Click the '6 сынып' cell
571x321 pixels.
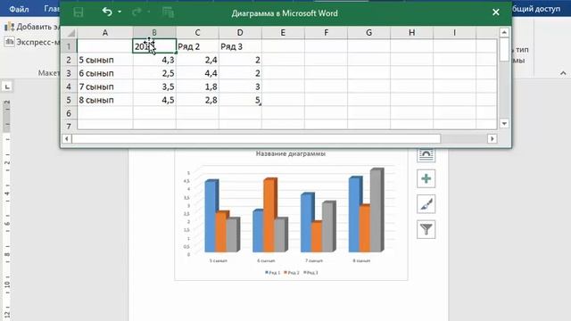click(105, 73)
